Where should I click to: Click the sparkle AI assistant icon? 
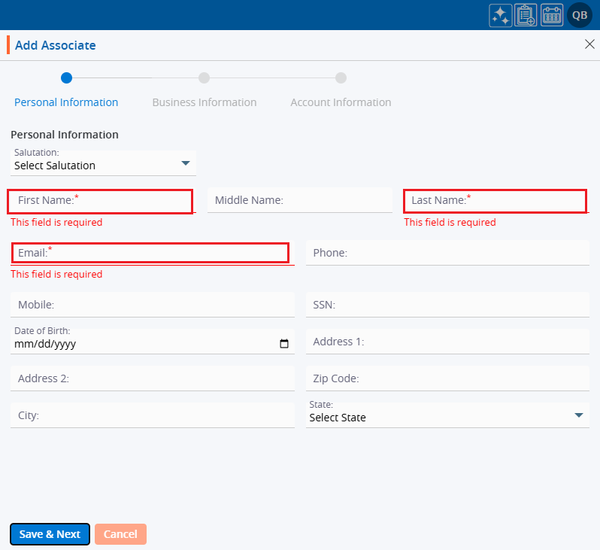coord(501,15)
